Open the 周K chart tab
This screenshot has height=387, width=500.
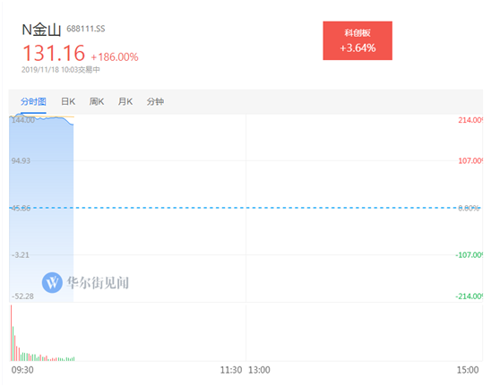coord(96,102)
